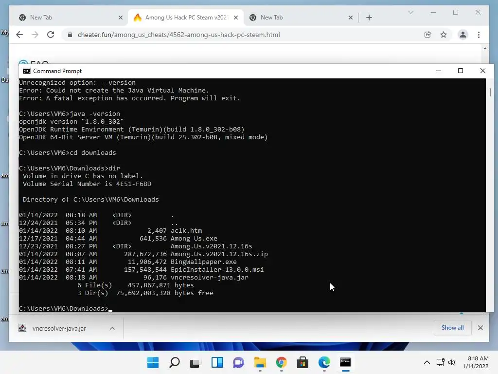Open Microsoft Store from taskbar
This screenshot has height=374, width=498.
302,362
